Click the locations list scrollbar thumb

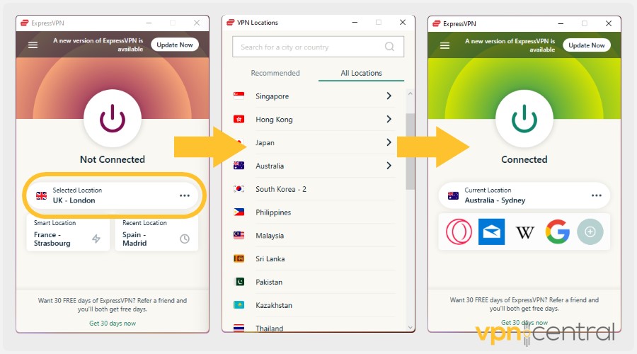410,152
